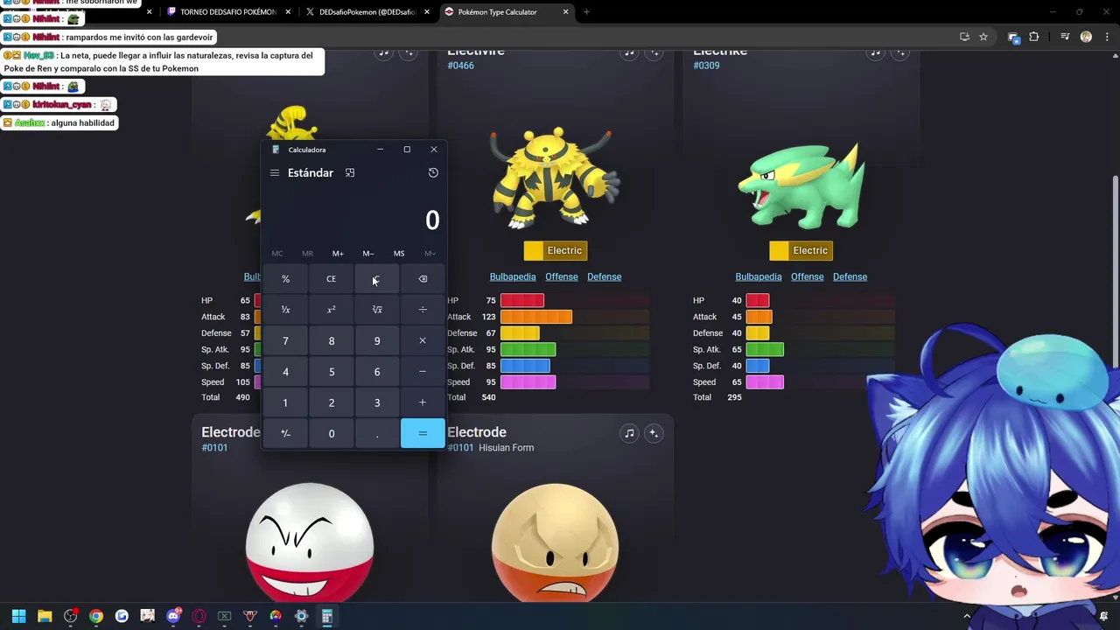Click the M+ memory add button
The width and height of the screenshot is (1120, 630).
(x=338, y=254)
